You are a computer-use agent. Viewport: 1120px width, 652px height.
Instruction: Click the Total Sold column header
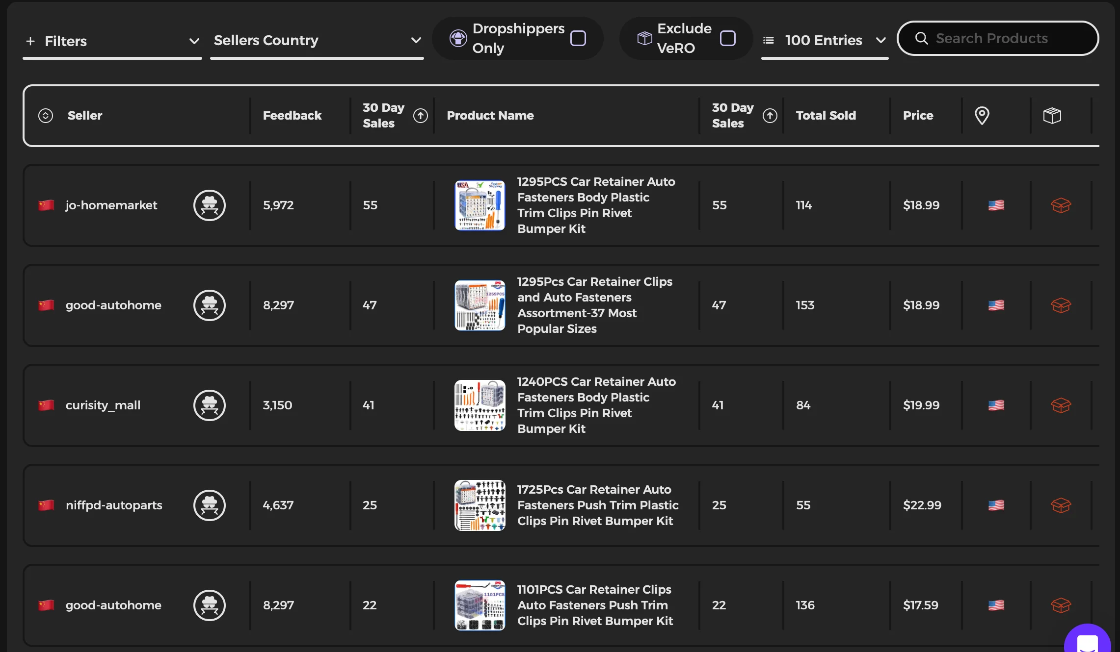pos(826,116)
